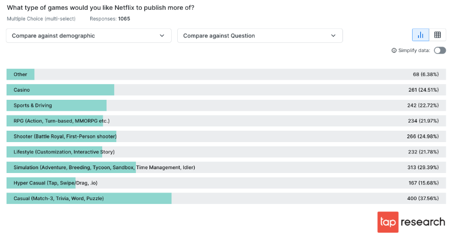Click the value 68 (6.38%)
The height and width of the screenshot is (237, 455).
(426, 74)
